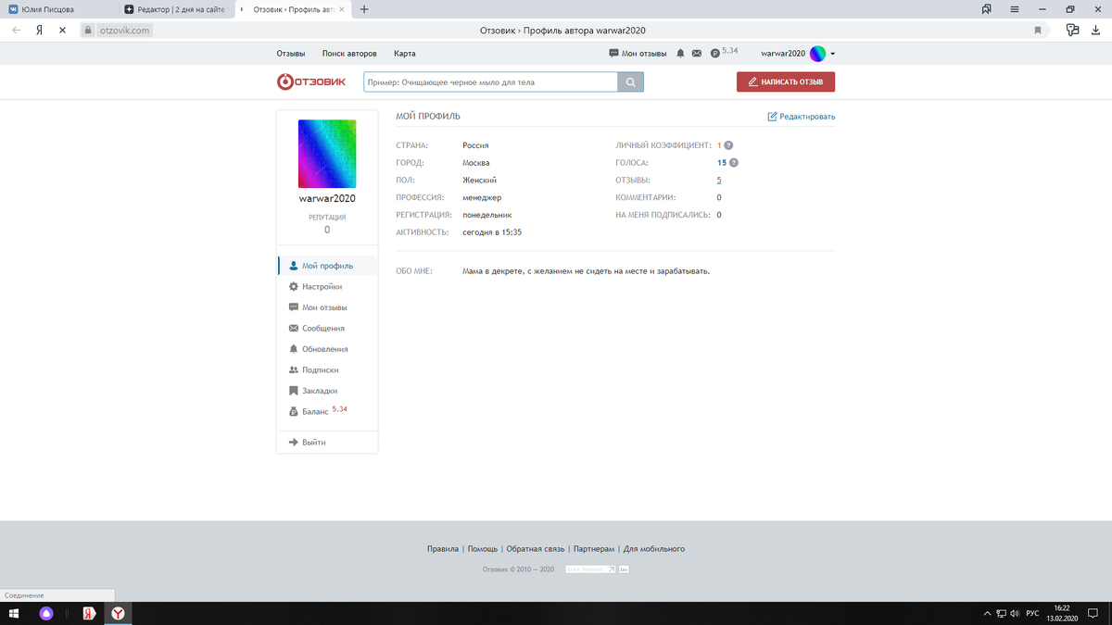Open the user dropdown arrow next to warwar2020
Screen dimensions: 1112x625
(833, 54)
